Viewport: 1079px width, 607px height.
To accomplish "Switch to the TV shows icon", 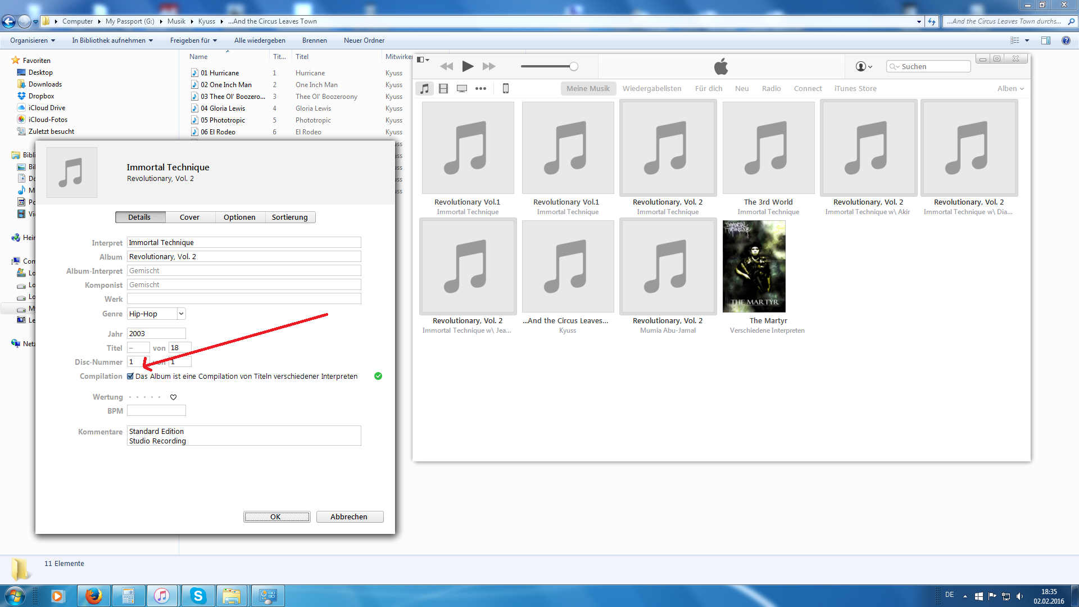I will 462,88.
